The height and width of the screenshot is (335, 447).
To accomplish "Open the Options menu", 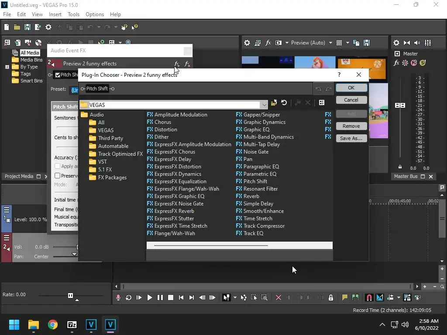I will [x=95, y=14].
